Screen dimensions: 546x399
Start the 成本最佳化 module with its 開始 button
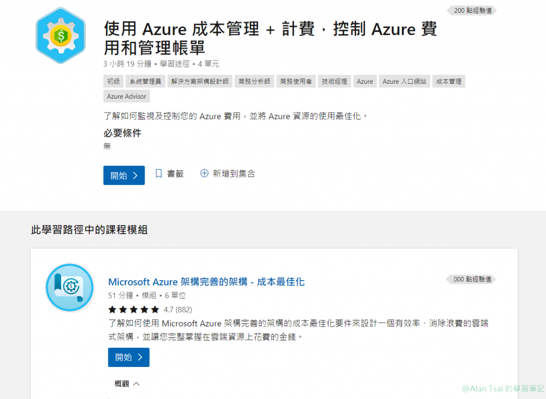tap(129, 357)
